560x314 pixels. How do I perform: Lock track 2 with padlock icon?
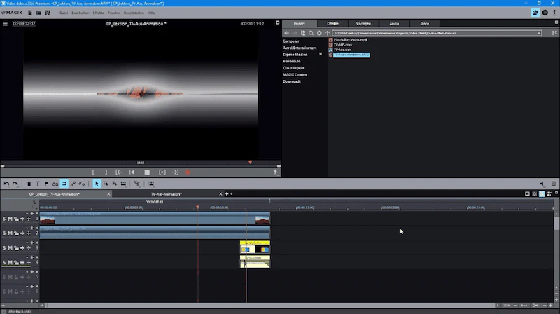(x=16, y=233)
